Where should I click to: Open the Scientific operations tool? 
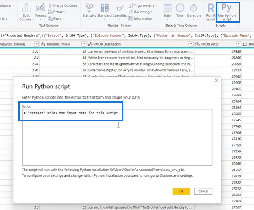[120, 12]
